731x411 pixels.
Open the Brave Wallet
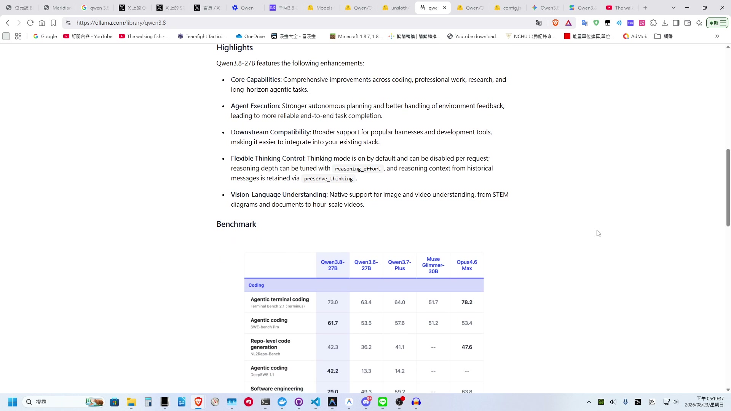click(688, 23)
